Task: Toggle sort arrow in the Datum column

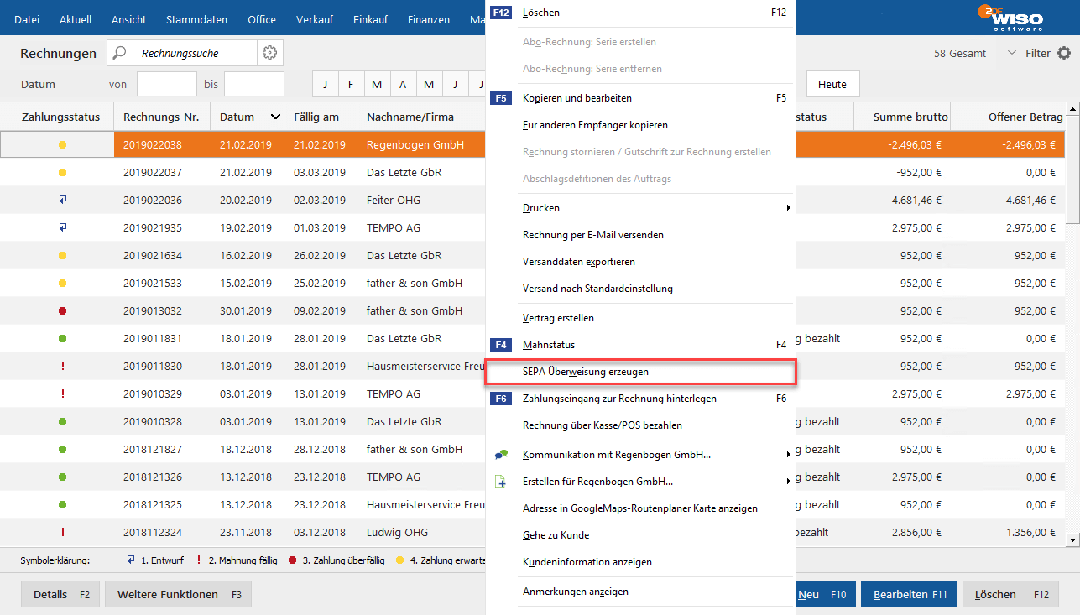Action: 274,117
